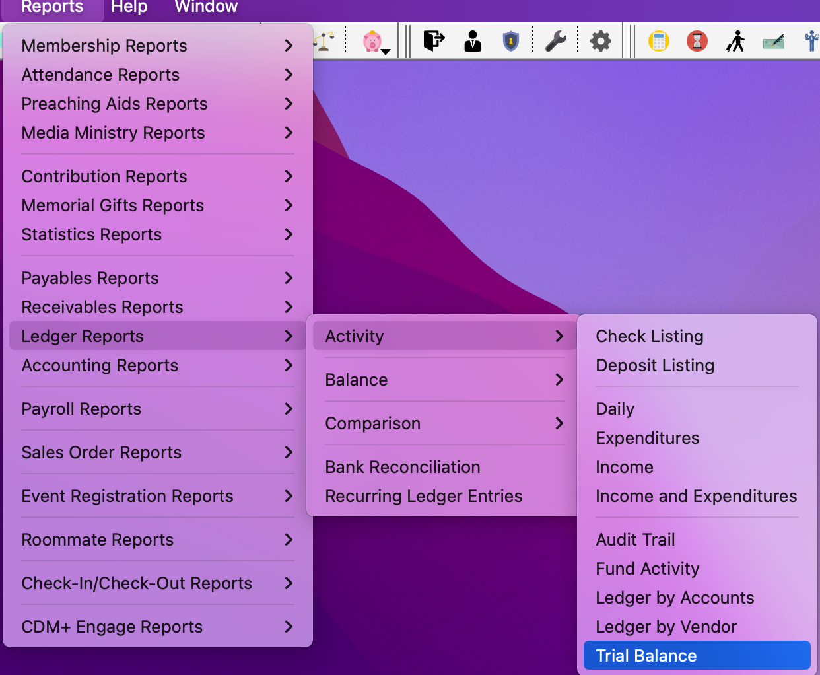Launch the calculator toolbar icon
The width and height of the screenshot is (820, 675).
pos(658,40)
